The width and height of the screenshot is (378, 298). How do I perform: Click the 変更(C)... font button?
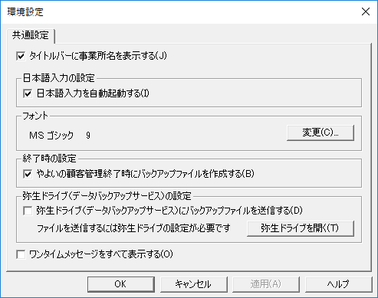[x=320, y=133]
